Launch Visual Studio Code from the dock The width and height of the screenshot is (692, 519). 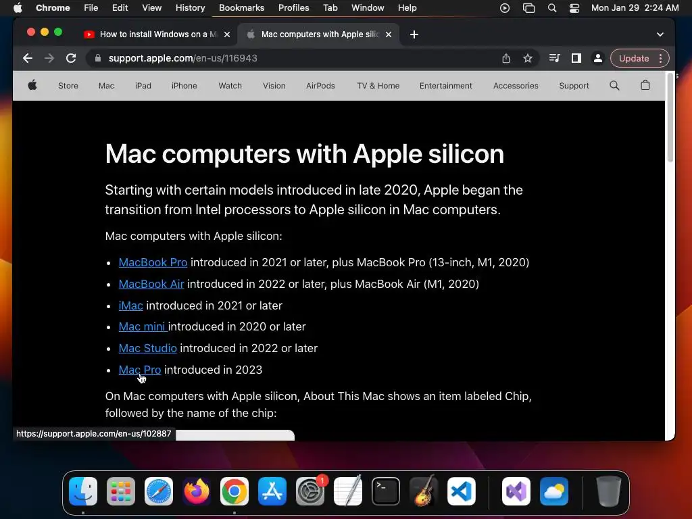click(x=461, y=491)
